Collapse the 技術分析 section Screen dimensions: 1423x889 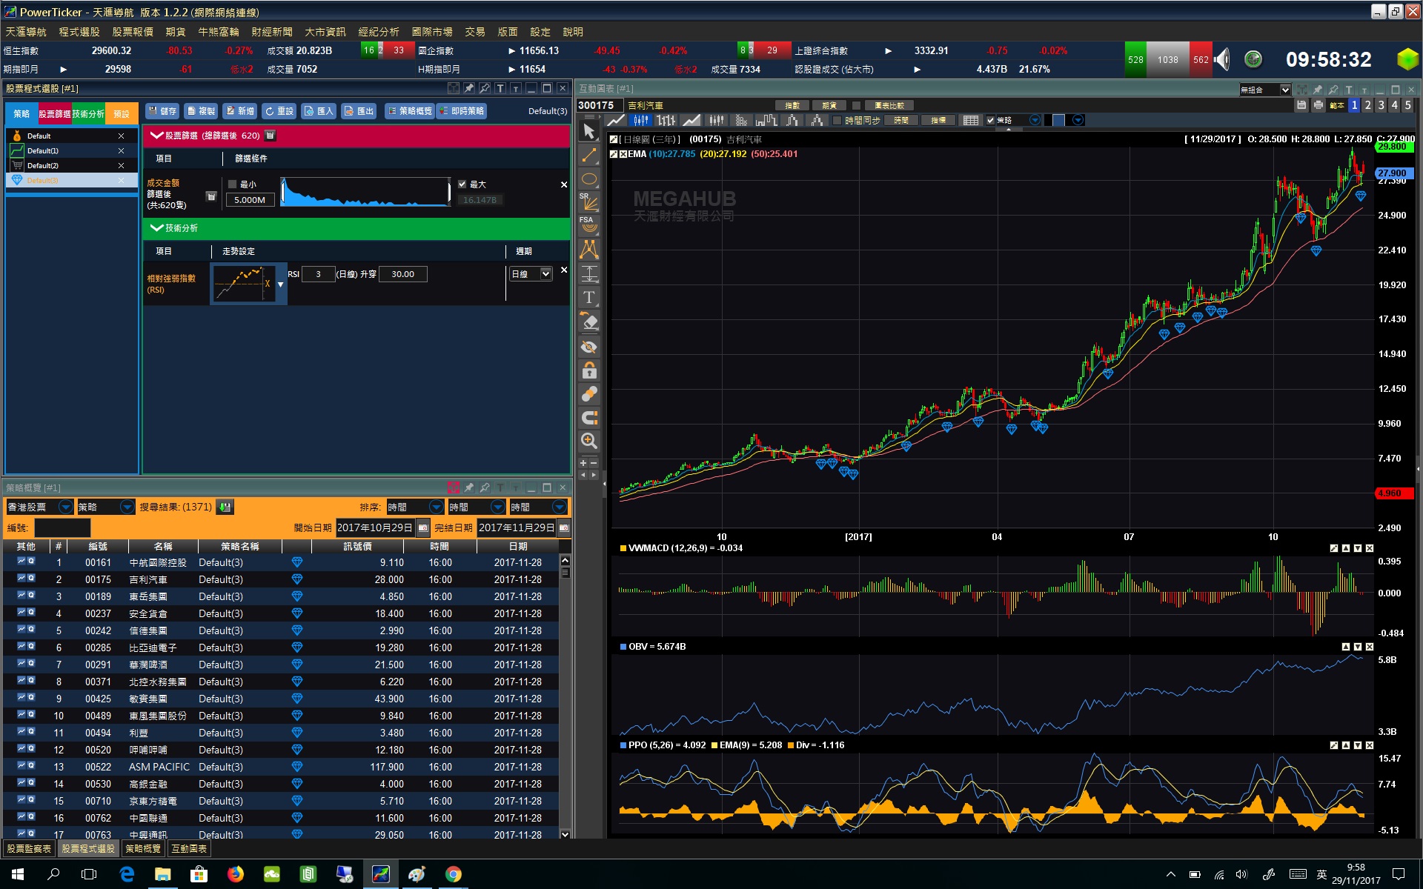pos(157,228)
